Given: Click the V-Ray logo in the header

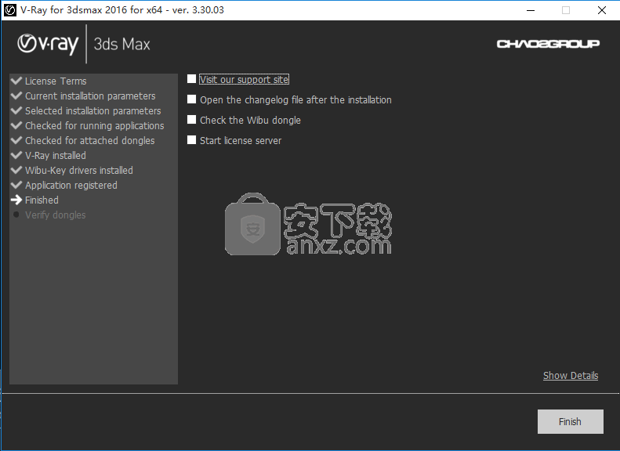Looking at the screenshot, I should 48,44.
